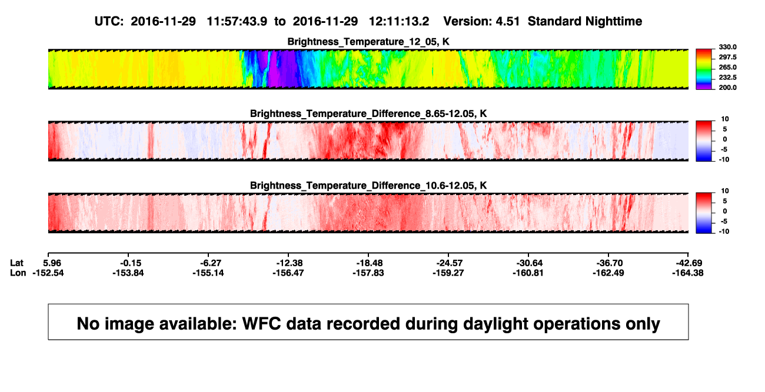Click latitude value -36.70
The image size is (765, 392).
click(x=608, y=263)
